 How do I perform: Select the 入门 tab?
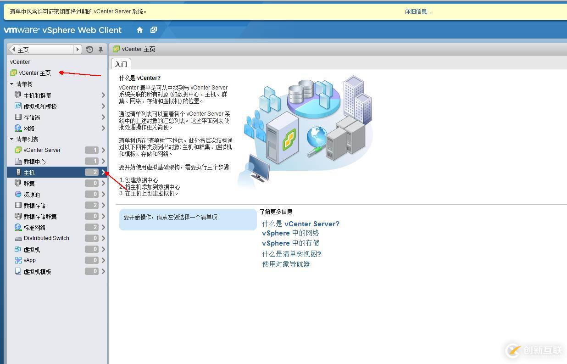click(x=121, y=64)
